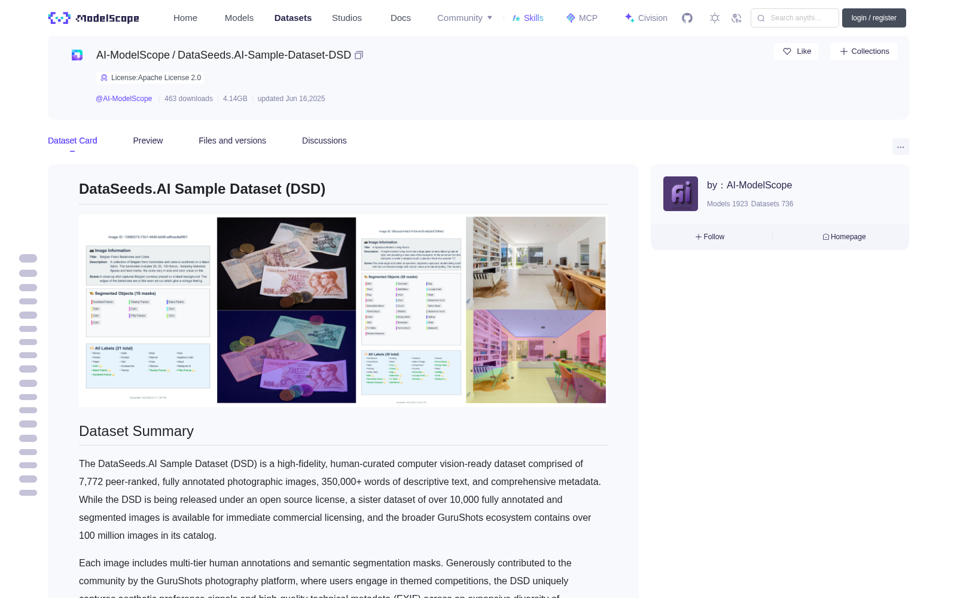Screen dimensions: 957x598
Task: Switch language with the translate icon
Action: pos(736,18)
